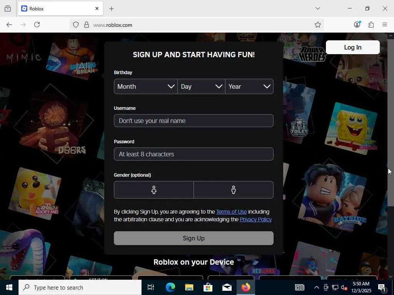The height and width of the screenshot is (295, 394).
Task: Close the Roblox tab
Action: (x=97, y=8)
